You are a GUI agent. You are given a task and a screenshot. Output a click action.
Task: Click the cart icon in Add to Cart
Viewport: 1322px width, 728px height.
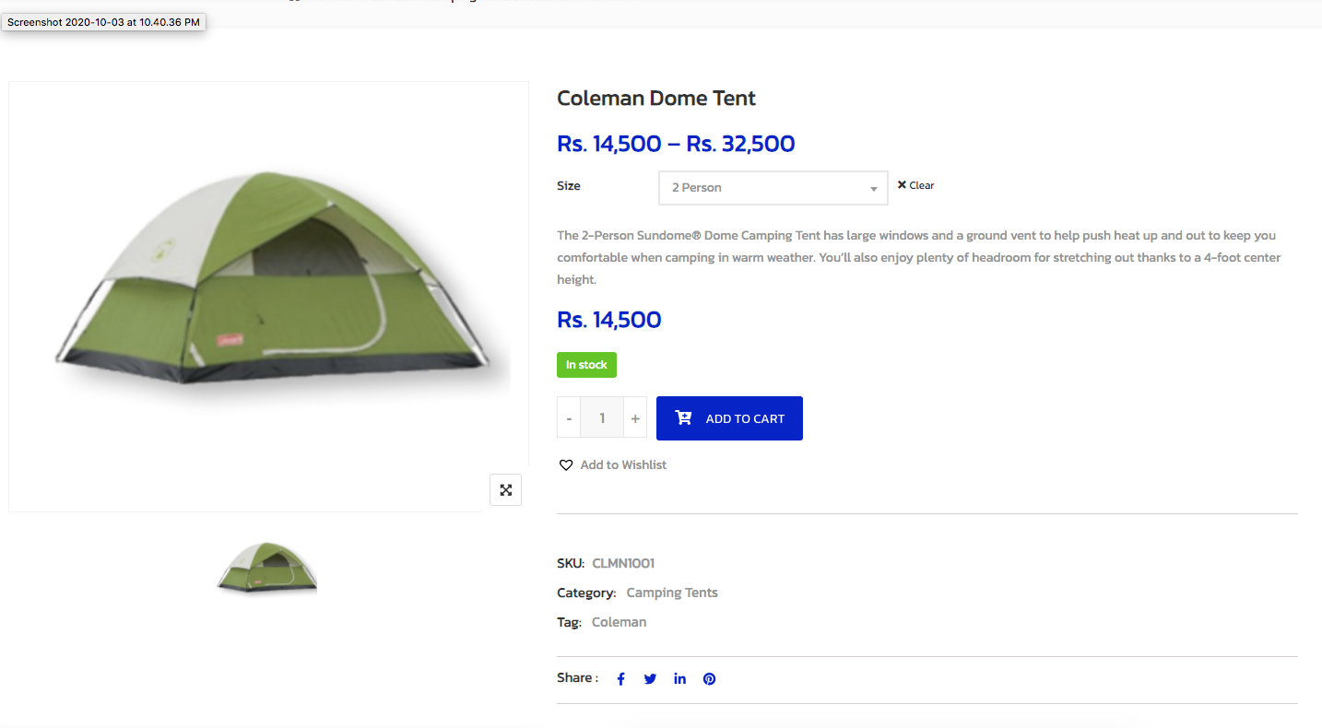click(x=683, y=418)
